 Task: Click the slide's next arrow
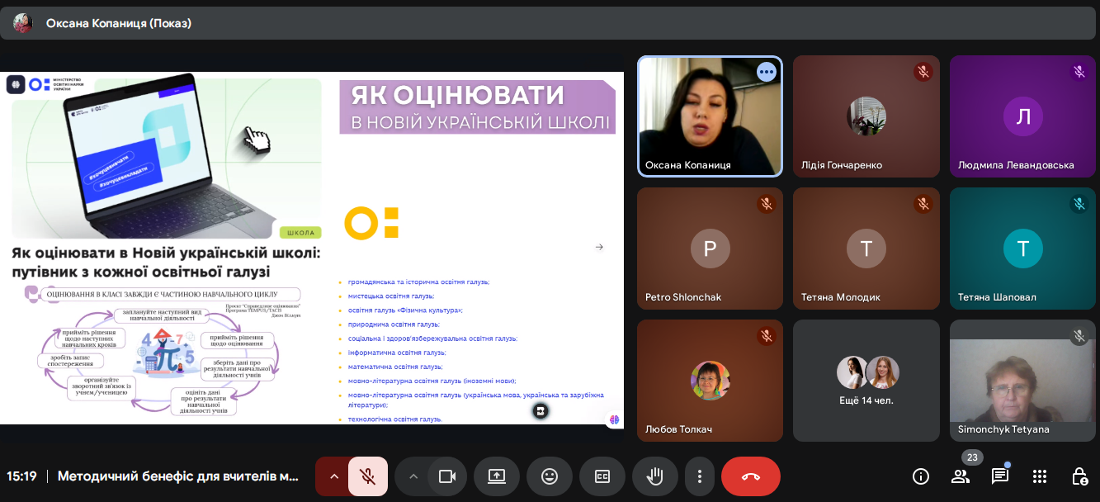[599, 247]
